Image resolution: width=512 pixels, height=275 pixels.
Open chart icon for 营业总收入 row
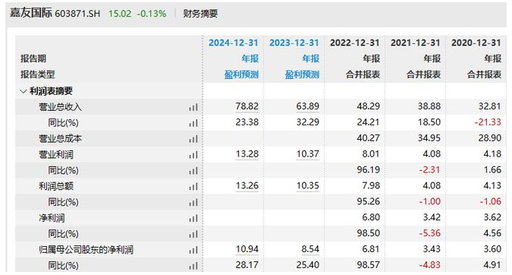193,107
